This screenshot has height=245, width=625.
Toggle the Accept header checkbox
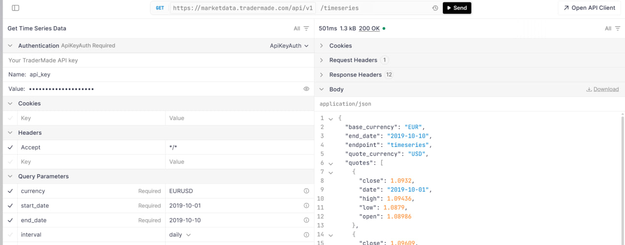point(10,147)
